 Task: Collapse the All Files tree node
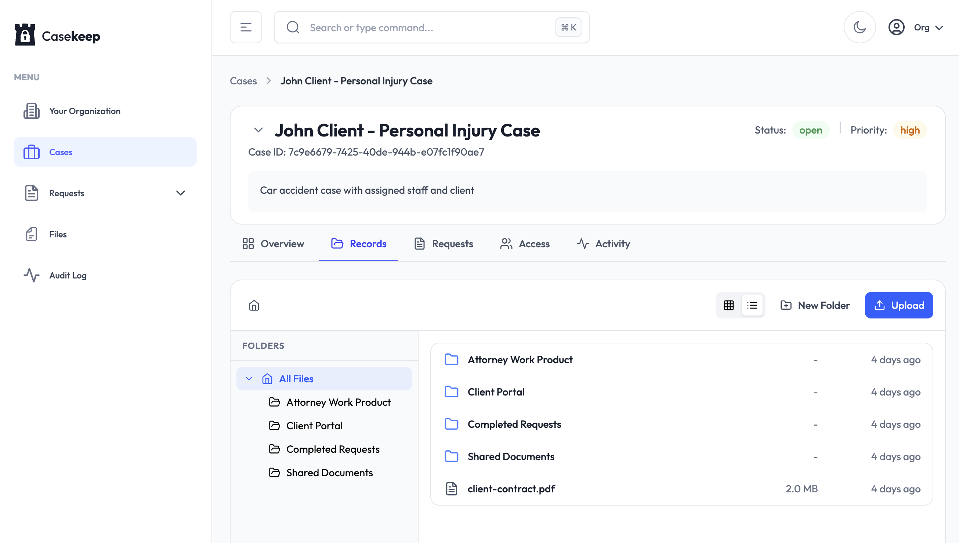(249, 379)
